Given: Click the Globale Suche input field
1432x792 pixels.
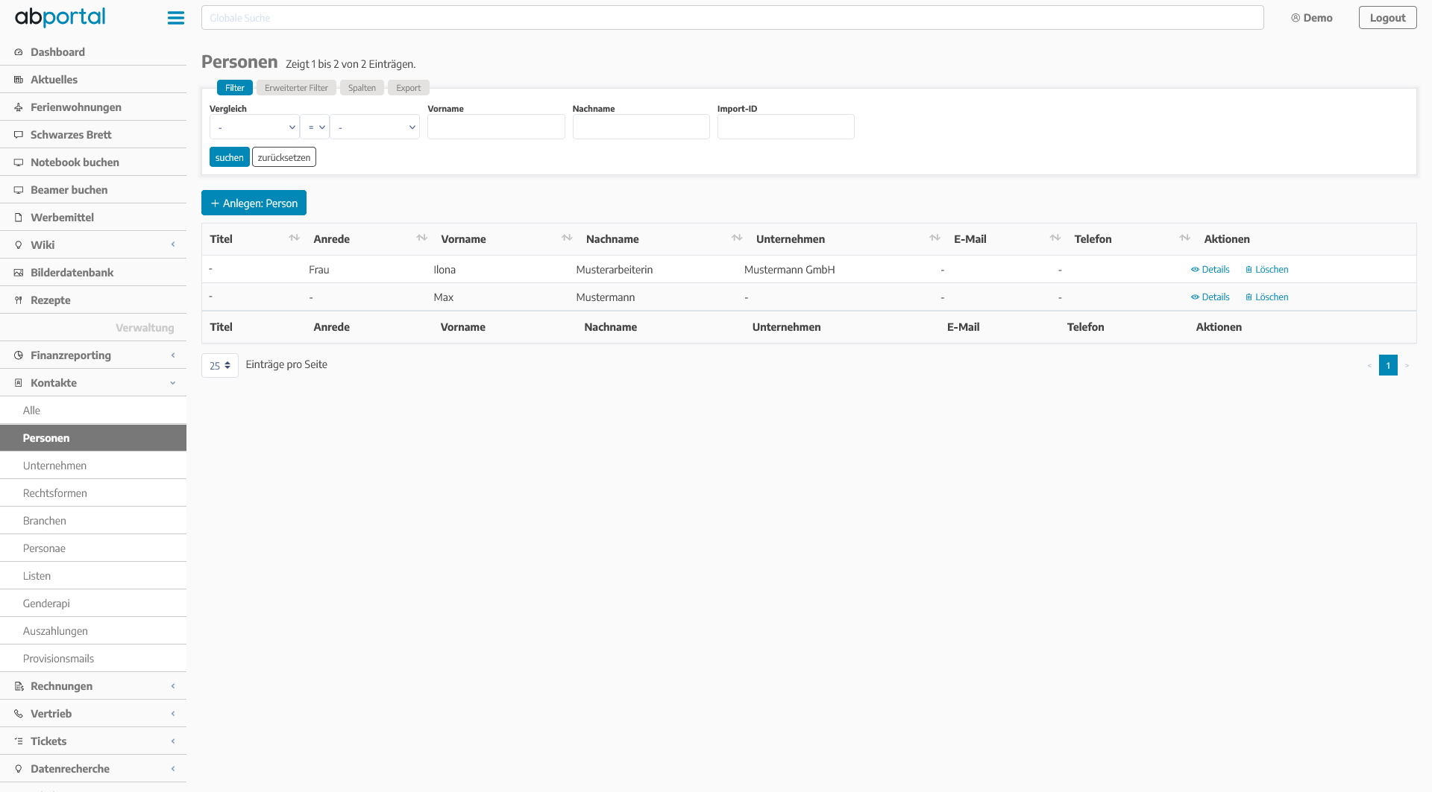Looking at the screenshot, I should (x=732, y=18).
